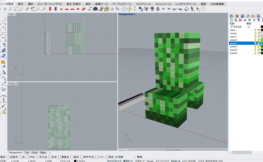The image size is (263, 162).
Task: Select the Circle tool in left toolbar
Action: click(4, 28)
